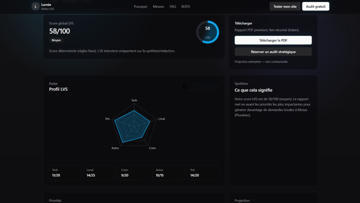
Task: Go to the Mesure section
Action: coord(158,6)
